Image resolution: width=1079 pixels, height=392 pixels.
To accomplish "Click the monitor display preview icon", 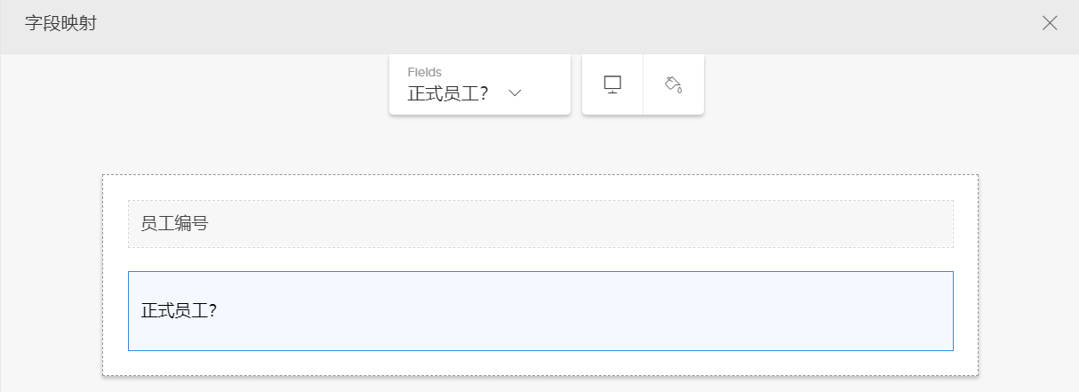I will (612, 84).
